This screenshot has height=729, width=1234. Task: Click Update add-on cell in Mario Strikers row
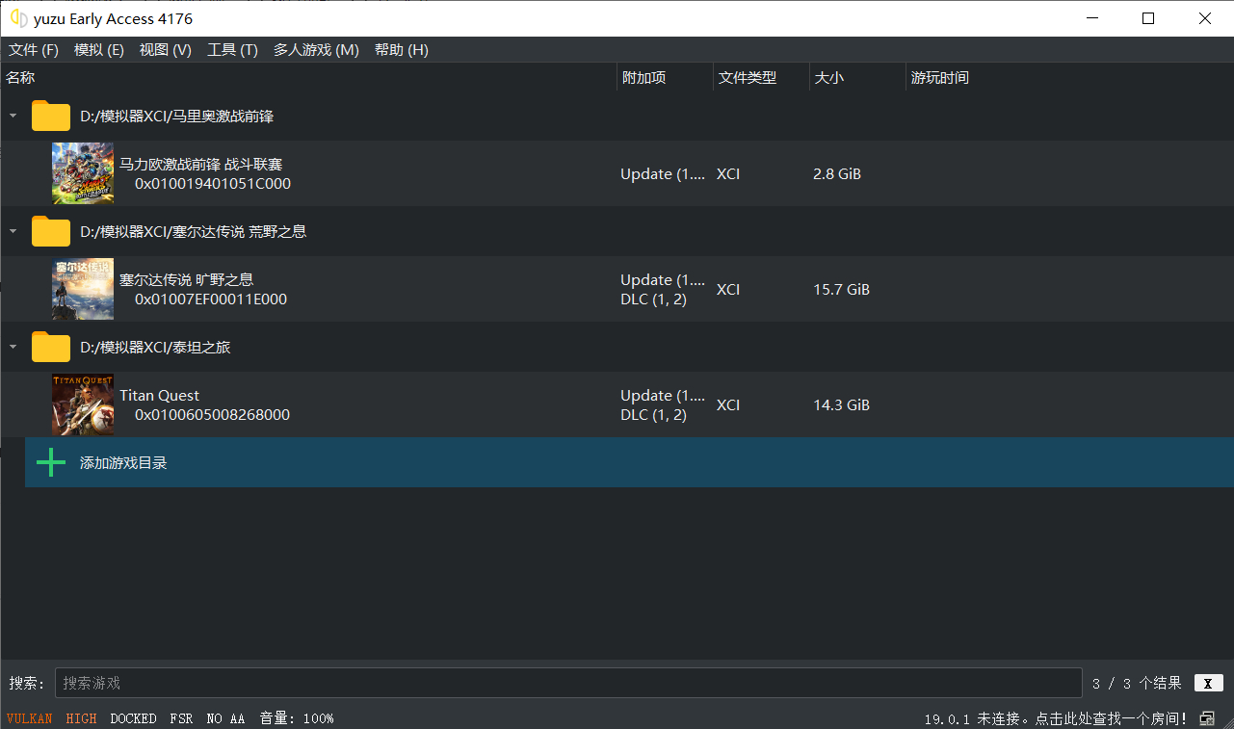[663, 174]
